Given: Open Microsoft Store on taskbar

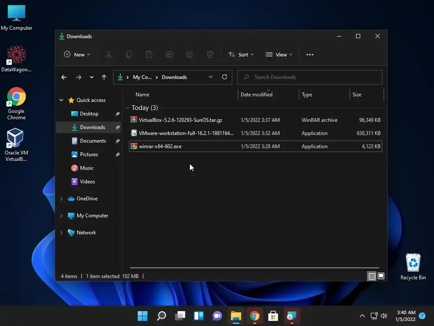Looking at the screenshot, I should tap(273, 316).
